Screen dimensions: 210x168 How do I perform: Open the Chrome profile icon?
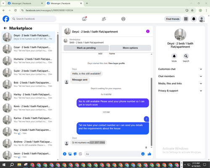pyautogui.click(x=200, y=10)
